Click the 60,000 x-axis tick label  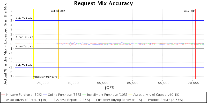(103, 83)
